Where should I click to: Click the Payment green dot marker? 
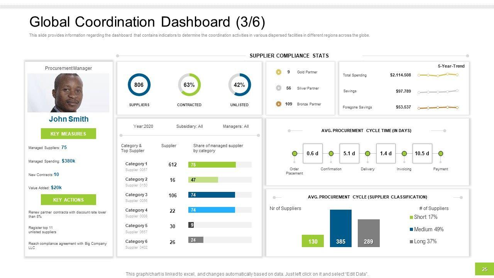pyautogui.click(x=441, y=154)
